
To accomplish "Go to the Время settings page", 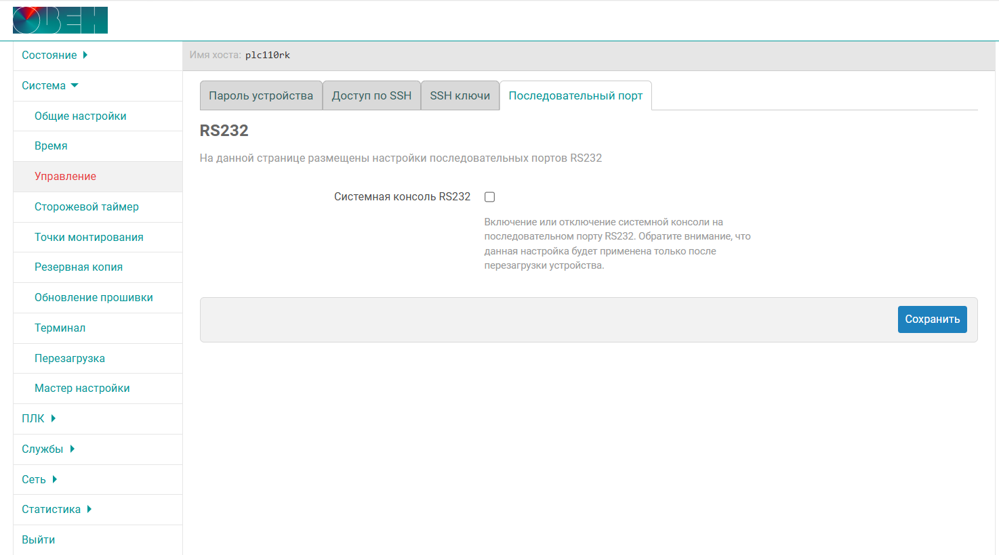I will (98, 146).
